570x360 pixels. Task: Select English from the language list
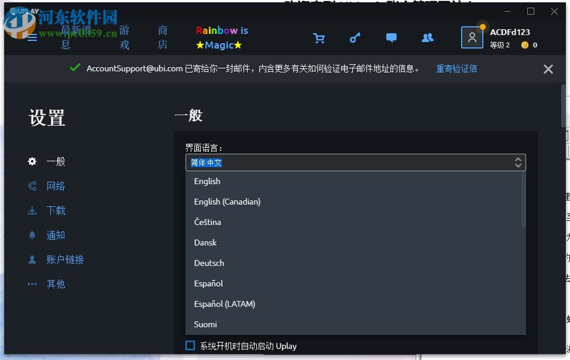tap(207, 181)
